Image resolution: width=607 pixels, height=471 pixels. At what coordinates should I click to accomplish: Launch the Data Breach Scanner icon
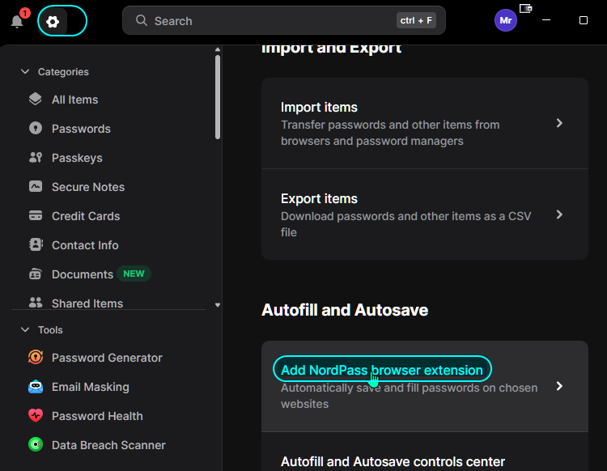36,444
